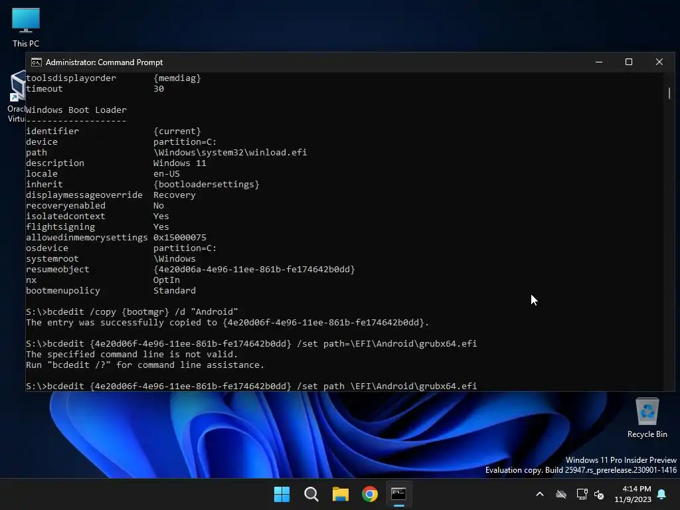
Task: Click the "0x15000075" value
Action: (x=179, y=238)
